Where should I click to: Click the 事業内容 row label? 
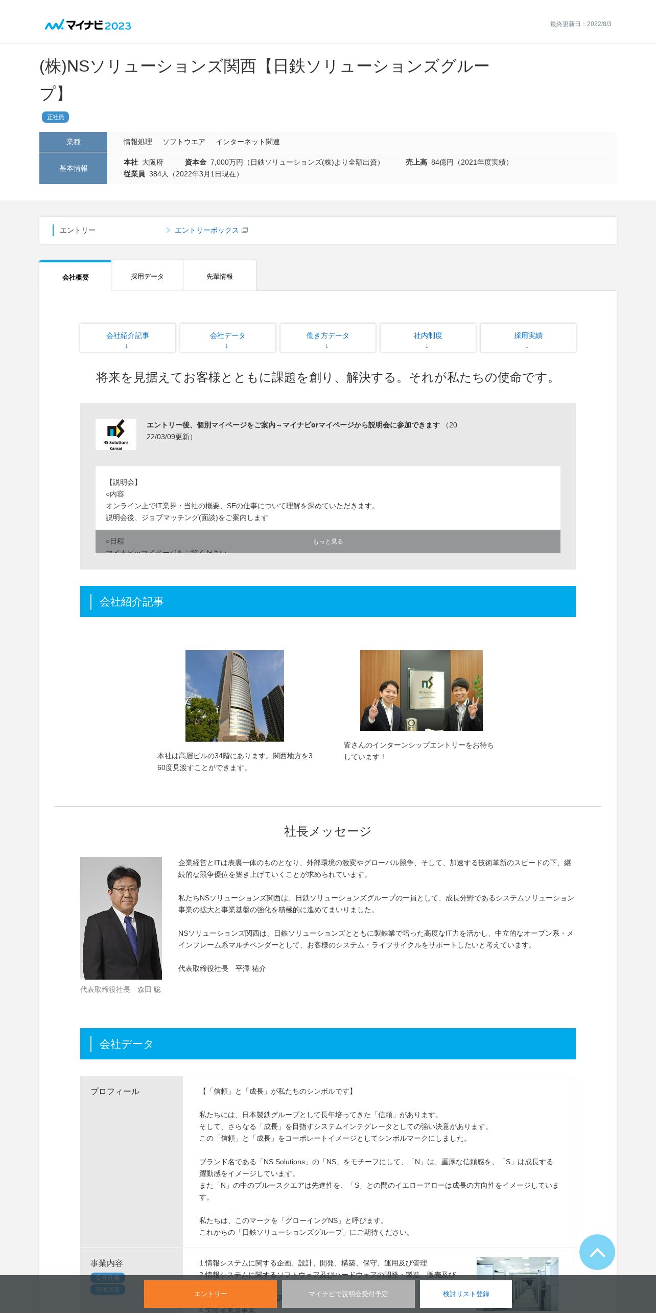[107, 1263]
